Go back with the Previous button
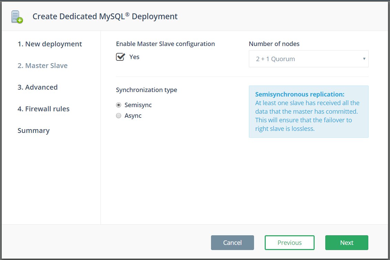 coord(289,242)
